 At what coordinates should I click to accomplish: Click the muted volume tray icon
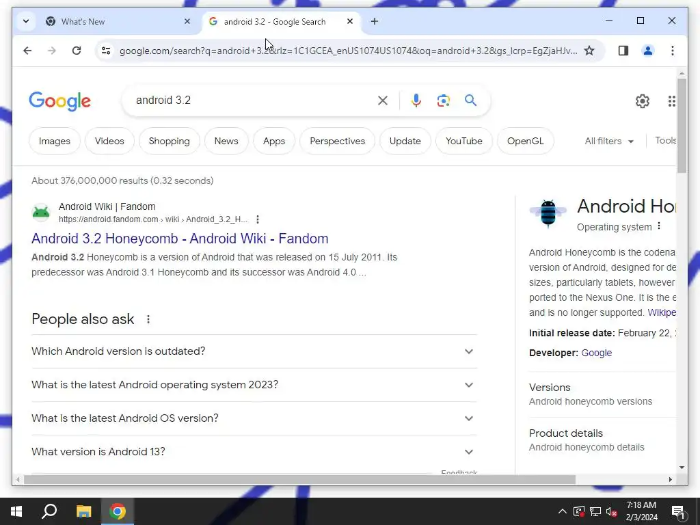click(612, 511)
